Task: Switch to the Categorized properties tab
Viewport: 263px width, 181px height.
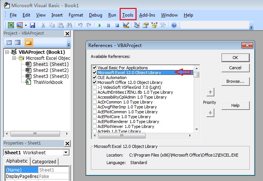Action: coord(44,161)
